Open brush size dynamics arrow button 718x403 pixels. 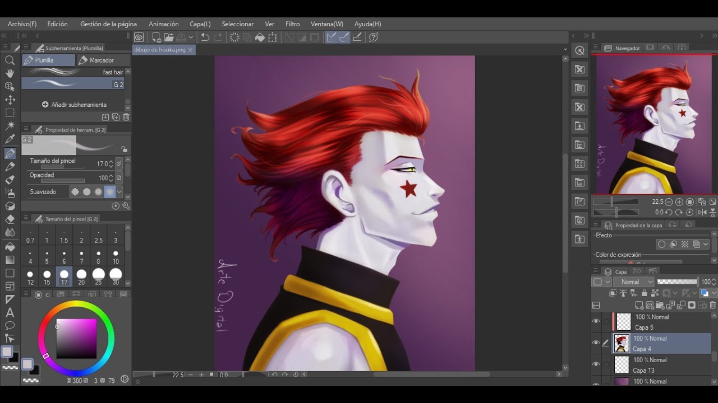point(118,164)
